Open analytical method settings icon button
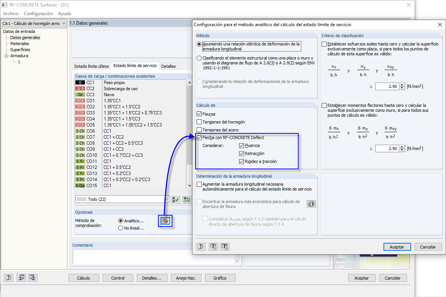The height and width of the screenshot is (297, 446). click(165, 221)
